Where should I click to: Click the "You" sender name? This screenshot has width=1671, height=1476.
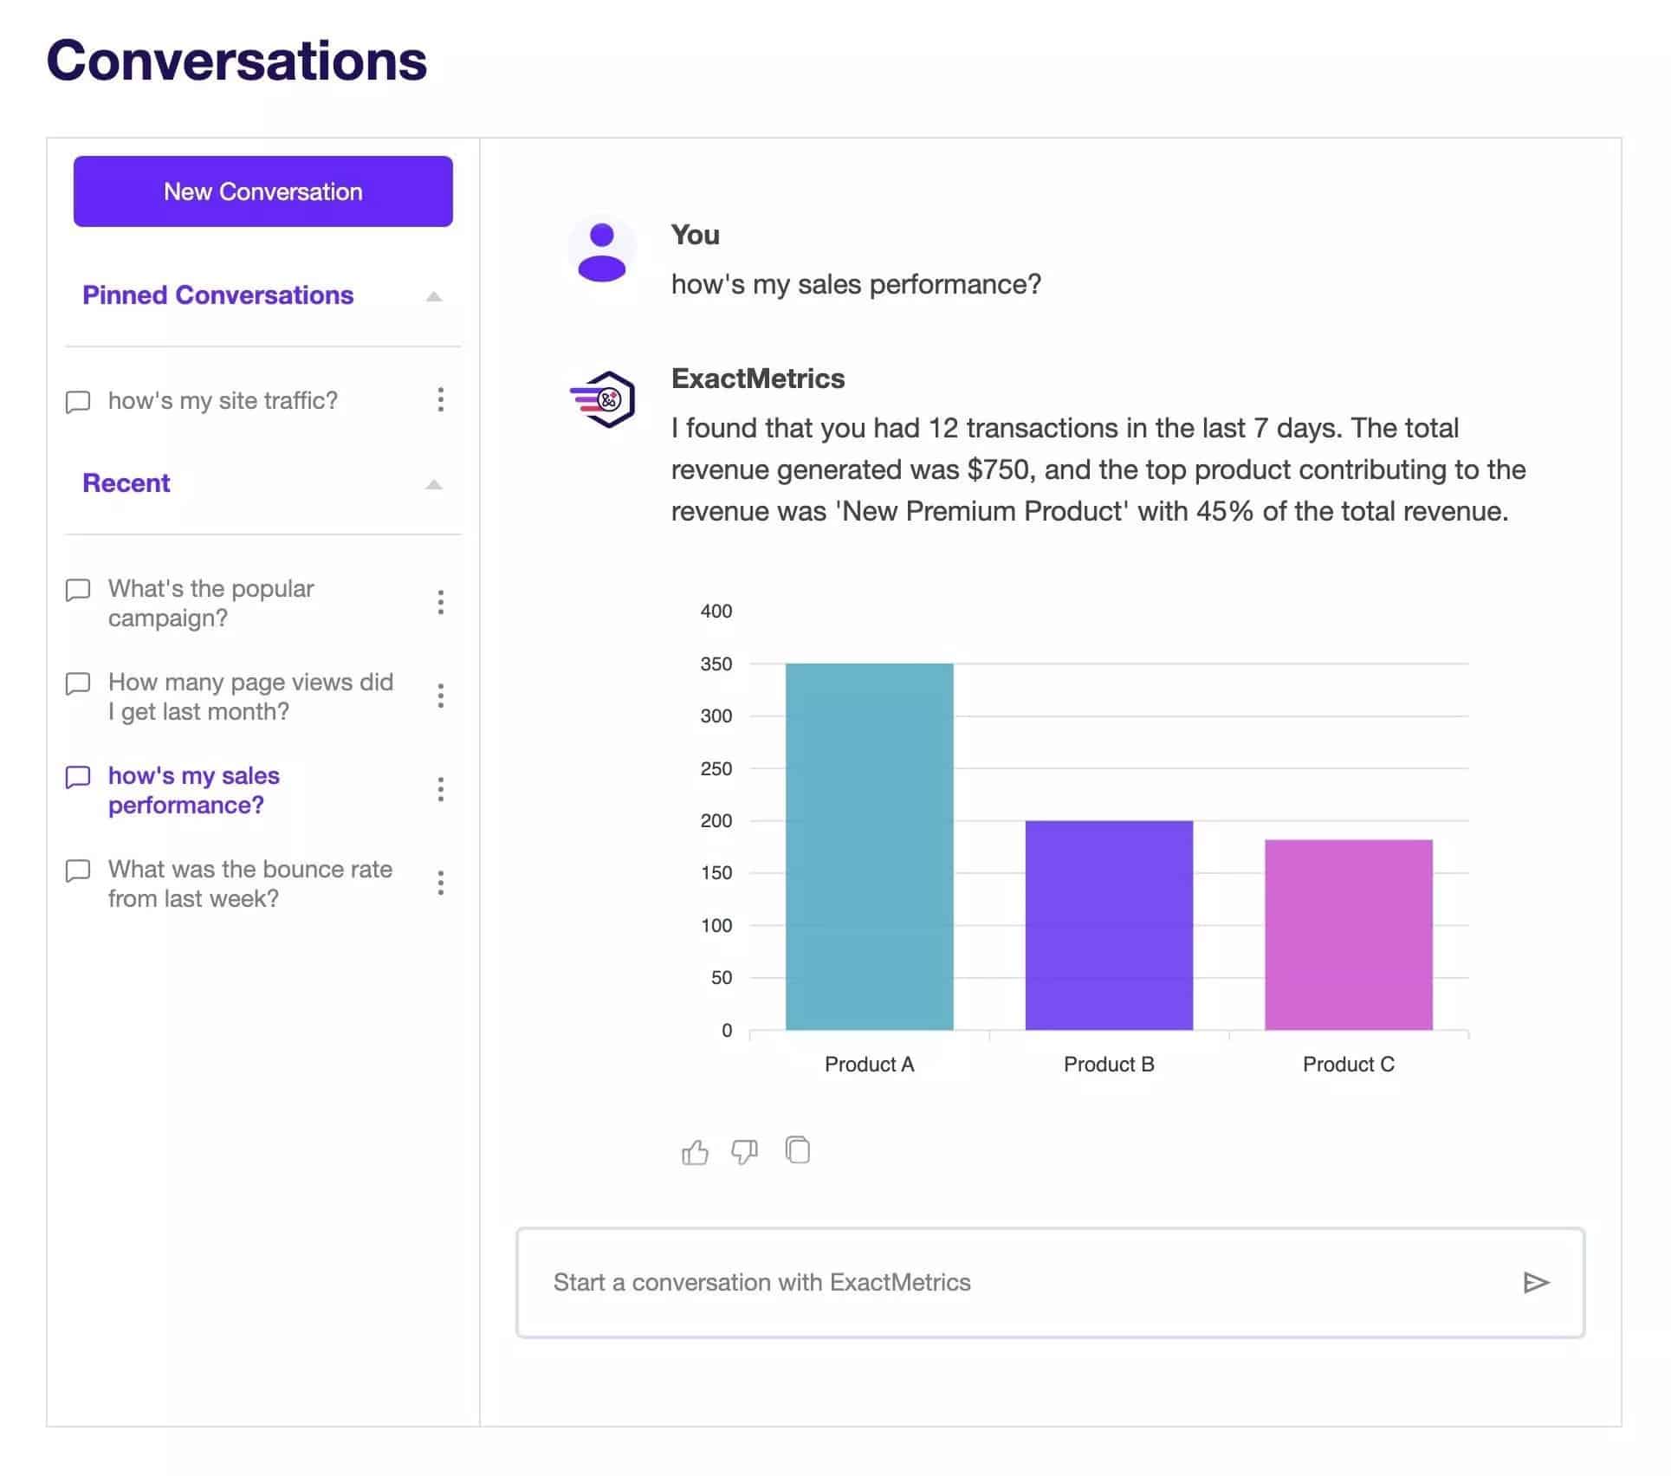click(x=695, y=235)
